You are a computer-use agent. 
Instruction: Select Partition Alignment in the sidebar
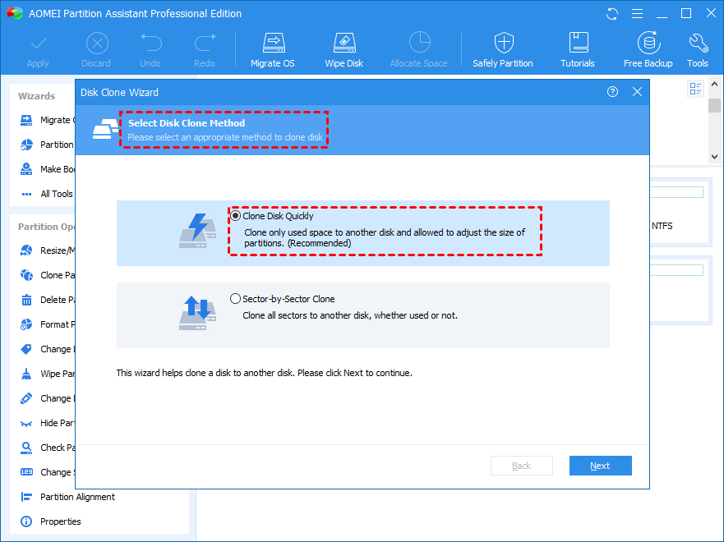click(x=77, y=497)
